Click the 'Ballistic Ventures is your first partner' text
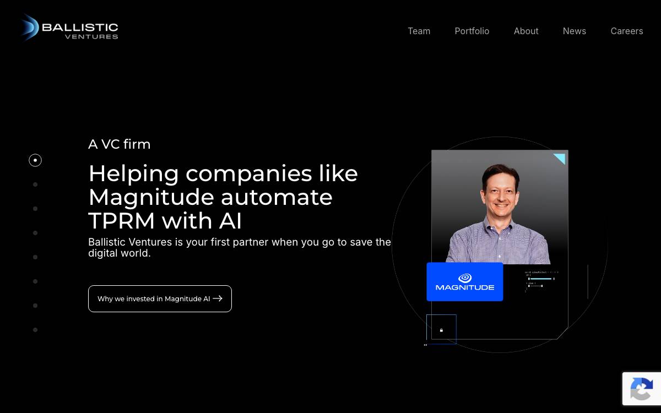Image resolution: width=661 pixels, height=413 pixels. [x=240, y=247]
